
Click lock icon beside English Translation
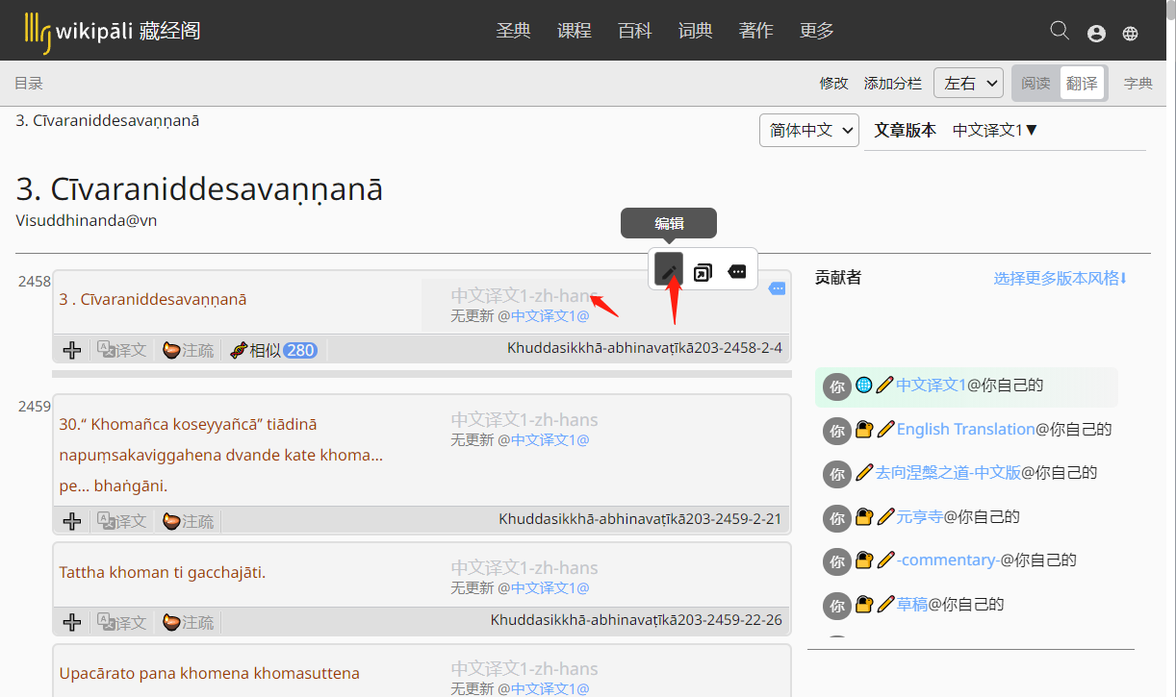[864, 429]
